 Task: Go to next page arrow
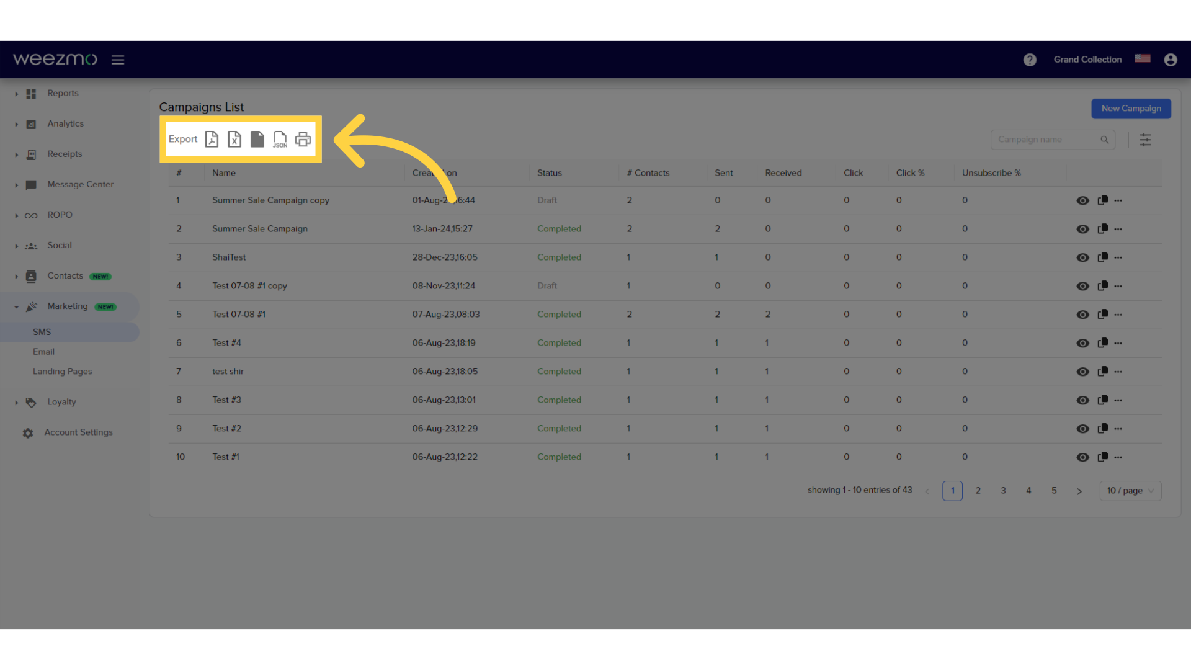(x=1079, y=491)
